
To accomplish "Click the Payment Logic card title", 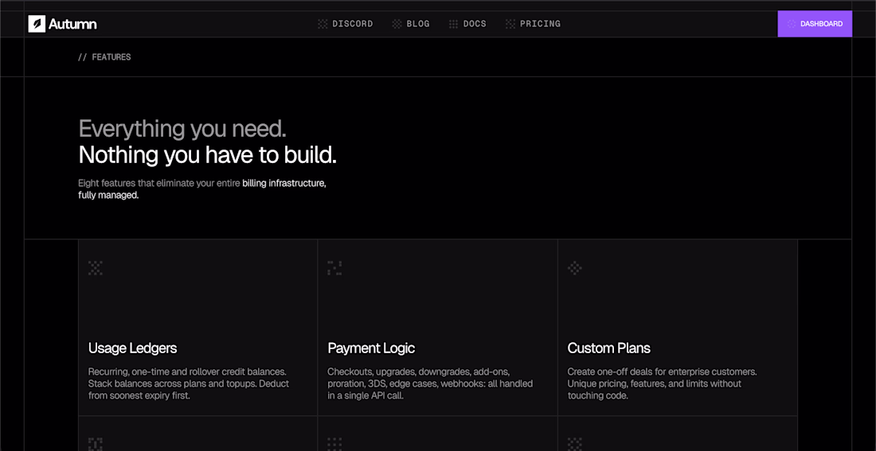I will [x=371, y=348].
